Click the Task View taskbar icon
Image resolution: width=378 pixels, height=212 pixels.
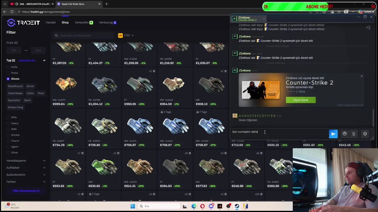pos(185,206)
